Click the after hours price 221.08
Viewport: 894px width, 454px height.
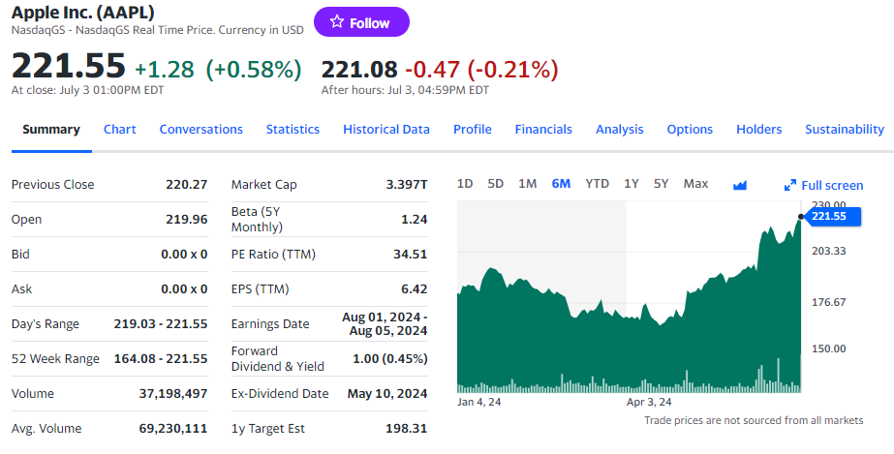pos(359,70)
